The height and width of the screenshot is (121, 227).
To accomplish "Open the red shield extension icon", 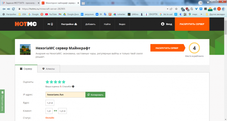I will pyautogui.click(x=187, y=9).
